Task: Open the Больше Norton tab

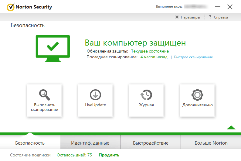Action: pyautogui.click(x=211, y=143)
